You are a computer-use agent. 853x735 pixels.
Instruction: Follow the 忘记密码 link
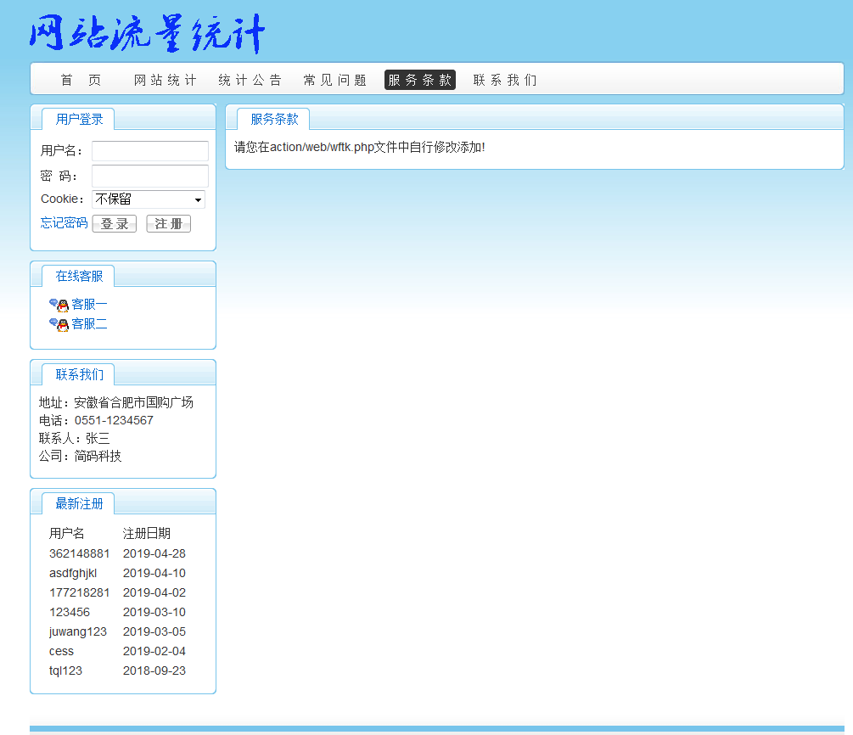pyautogui.click(x=64, y=222)
